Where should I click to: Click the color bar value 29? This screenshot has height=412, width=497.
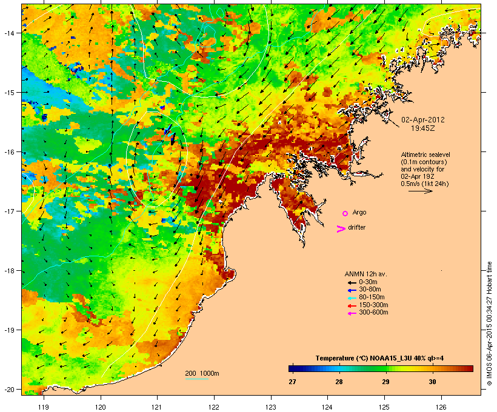pos(385,382)
